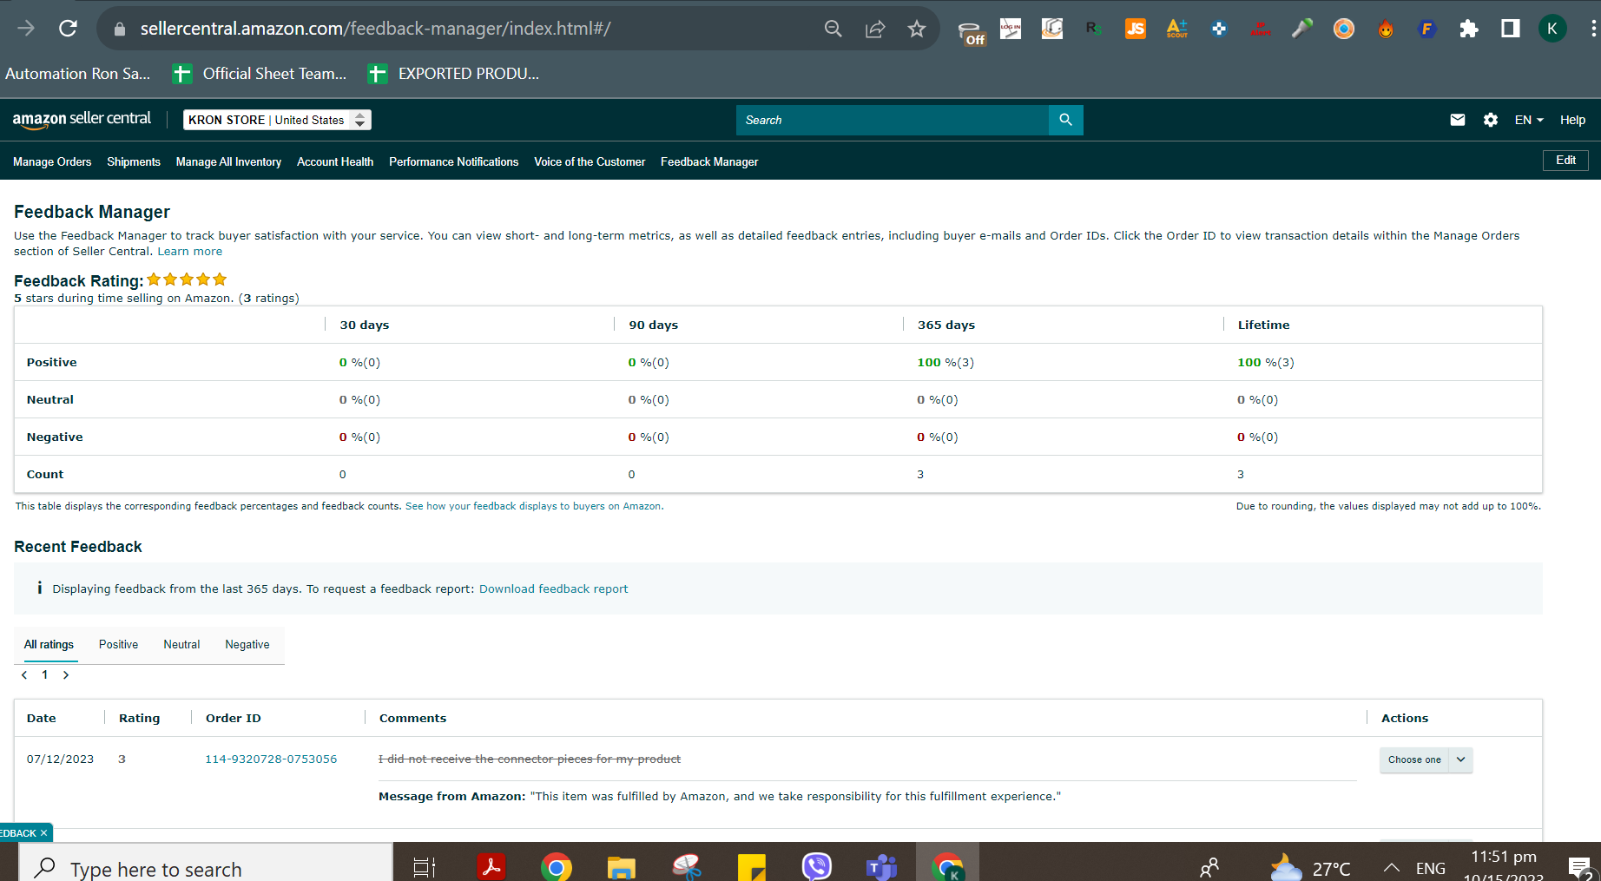1601x881 pixels.
Task: Show hidden system tray icons
Action: (x=1392, y=867)
